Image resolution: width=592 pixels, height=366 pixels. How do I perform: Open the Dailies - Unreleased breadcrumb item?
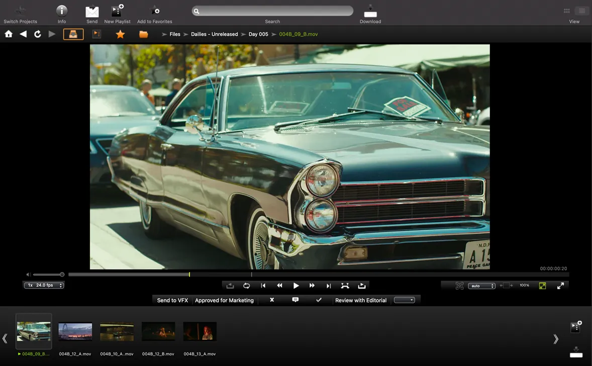214,34
